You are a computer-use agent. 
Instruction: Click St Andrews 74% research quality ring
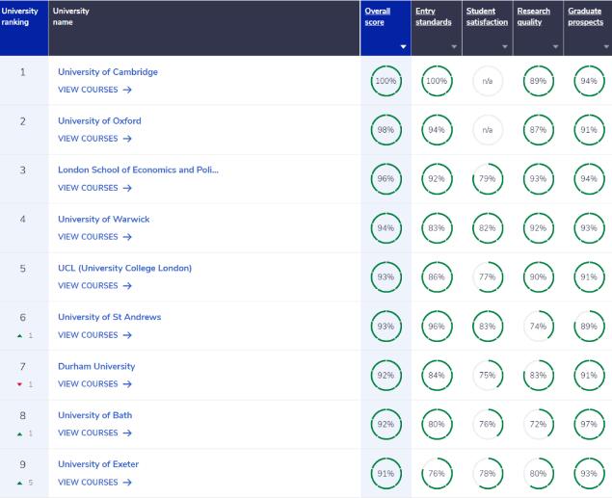(x=538, y=327)
